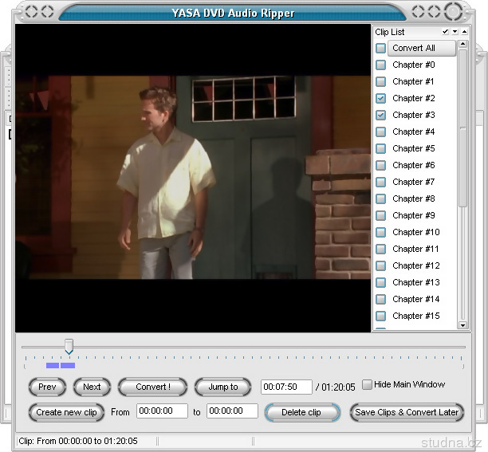Image resolution: width=488 pixels, height=452 pixels.
Task: Click the playback position slider handle
Action: pyautogui.click(x=69, y=346)
